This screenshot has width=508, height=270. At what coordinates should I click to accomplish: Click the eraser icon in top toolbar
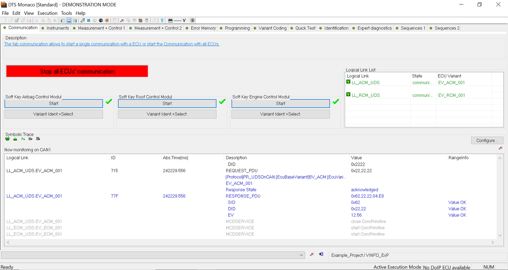122,21
